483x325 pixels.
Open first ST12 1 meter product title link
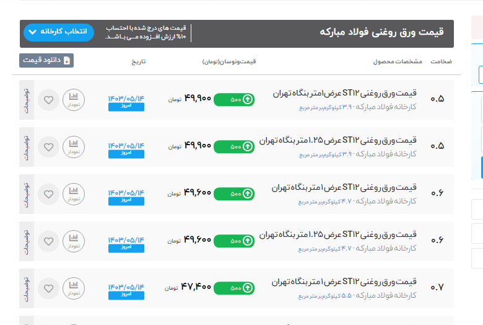(345, 94)
